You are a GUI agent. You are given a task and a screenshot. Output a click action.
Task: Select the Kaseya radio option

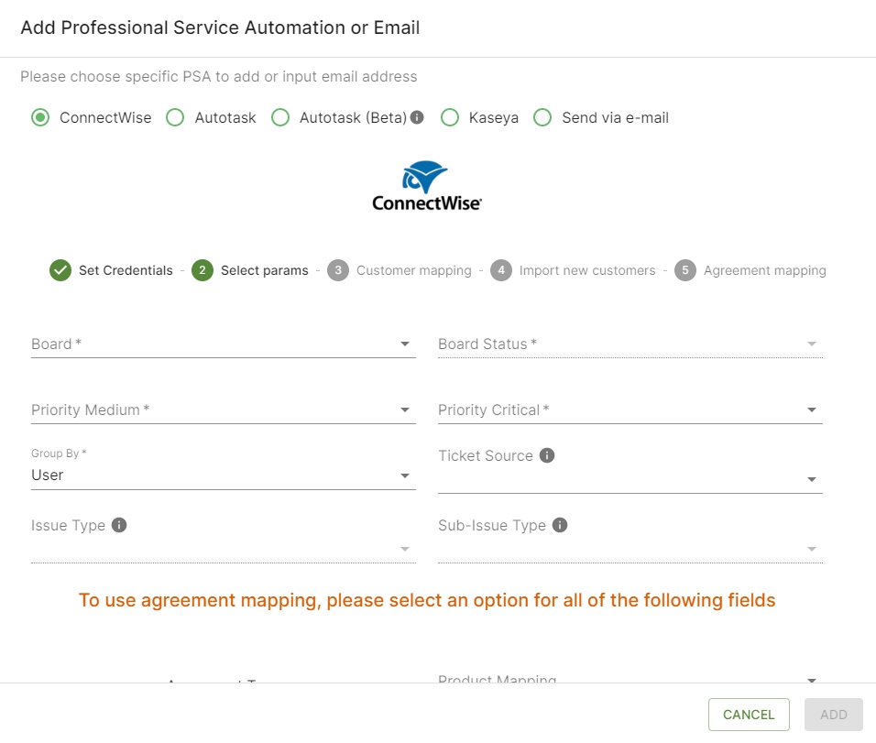click(449, 117)
